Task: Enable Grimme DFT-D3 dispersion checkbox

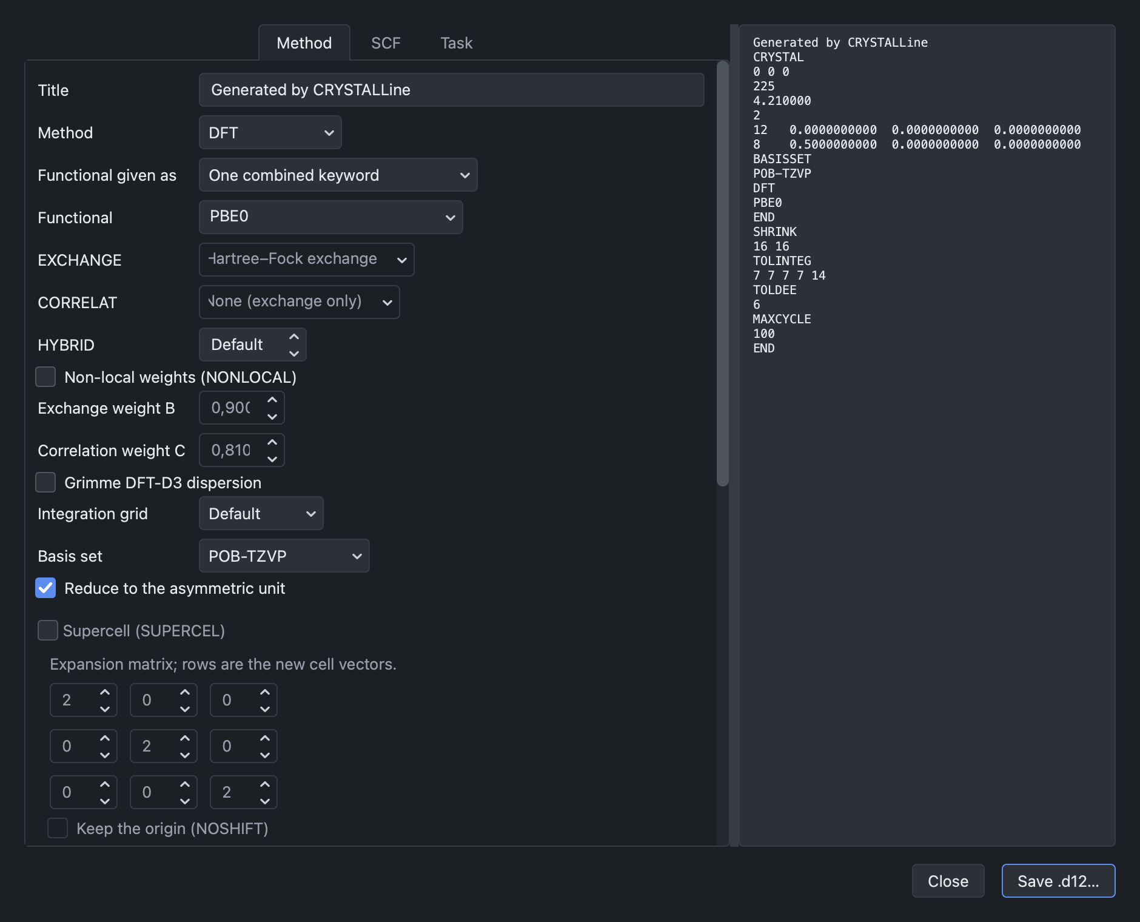Action: click(45, 482)
